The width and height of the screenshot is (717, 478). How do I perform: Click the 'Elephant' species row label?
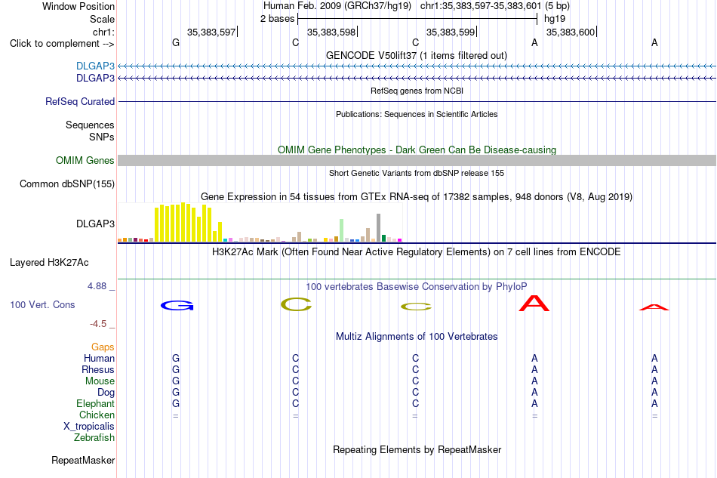click(x=95, y=403)
